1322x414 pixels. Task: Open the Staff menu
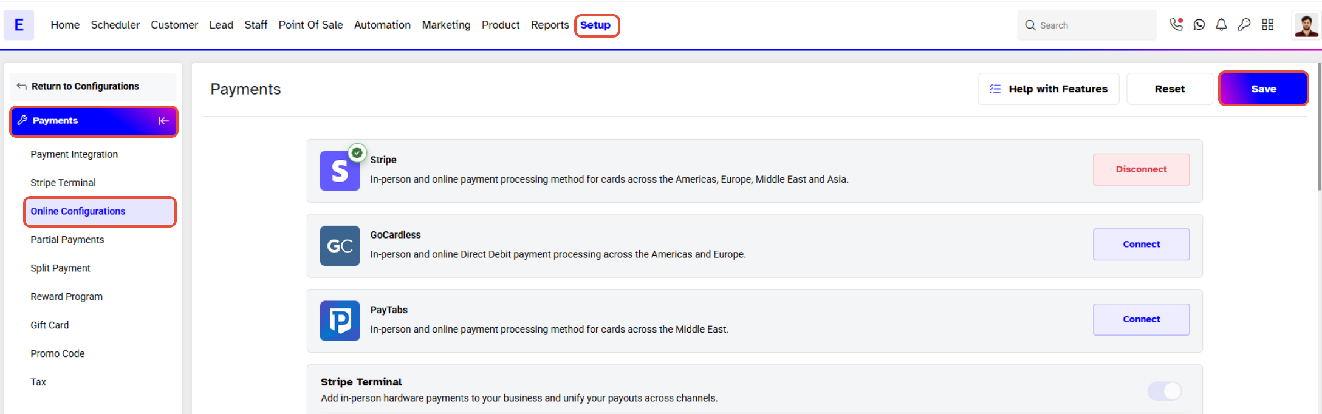pos(256,25)
